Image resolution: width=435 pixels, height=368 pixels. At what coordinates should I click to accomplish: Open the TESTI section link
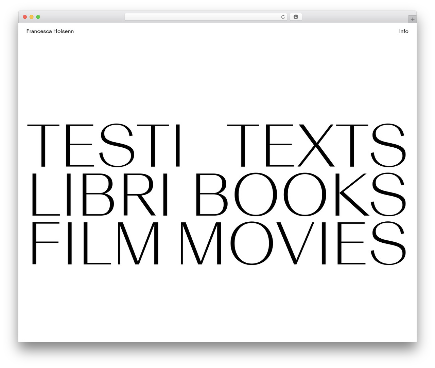(104, 146)
